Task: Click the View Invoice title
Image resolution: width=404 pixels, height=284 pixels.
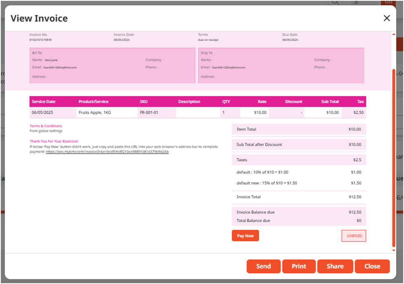Action: coord(39,18)
